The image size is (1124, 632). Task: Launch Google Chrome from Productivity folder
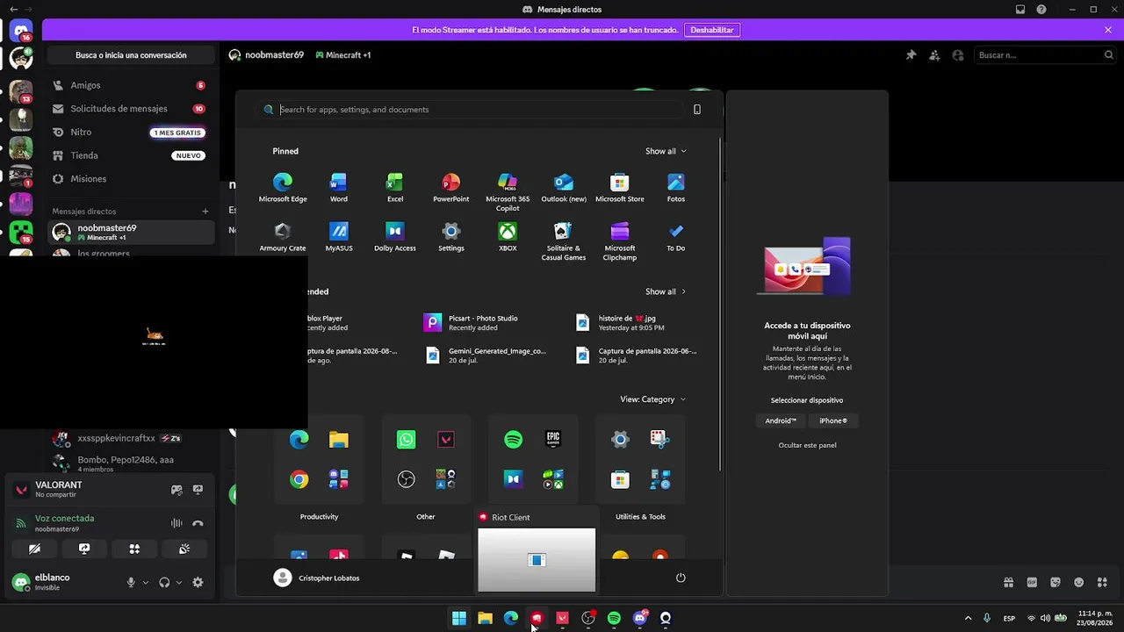pos(299,479)
